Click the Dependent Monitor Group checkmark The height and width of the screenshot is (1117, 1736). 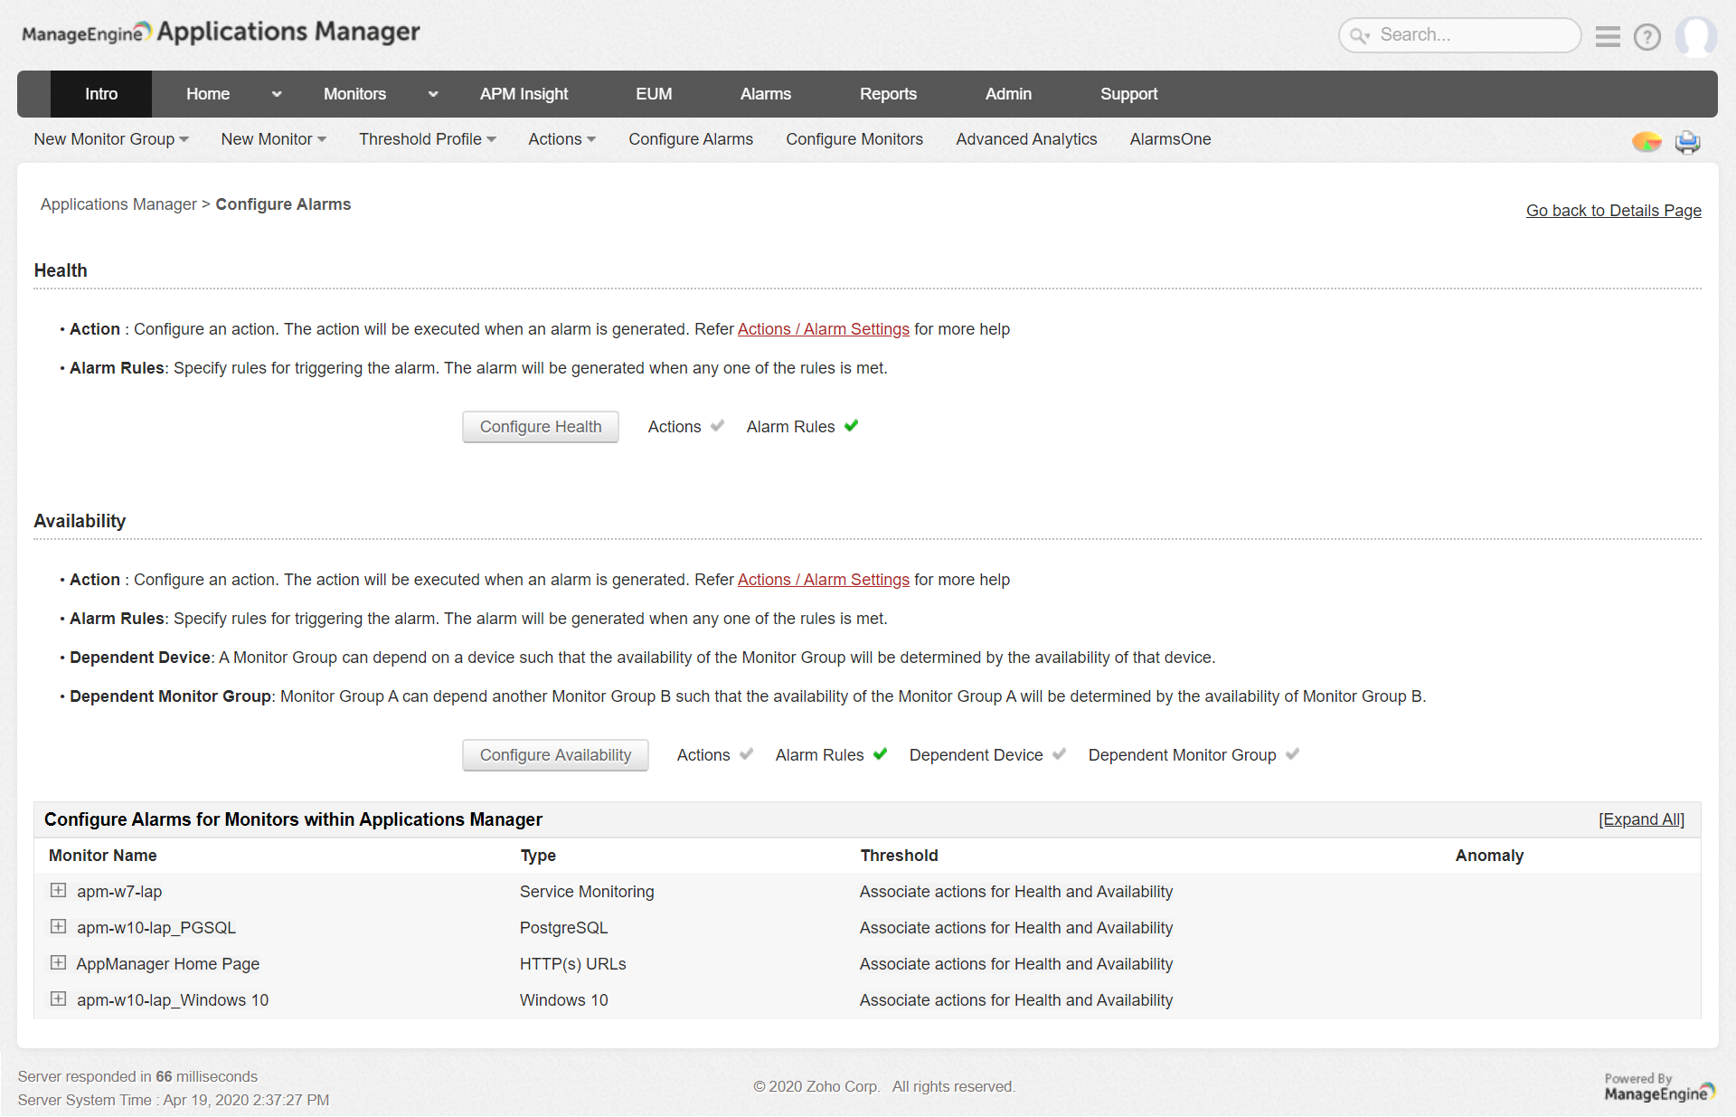tap(1292, 754)
